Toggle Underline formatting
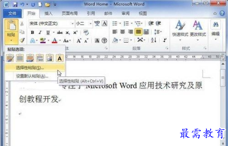Image resolution: width=228 pixels, height=146 pixels. pyautogui.click(x=48, y=32)
